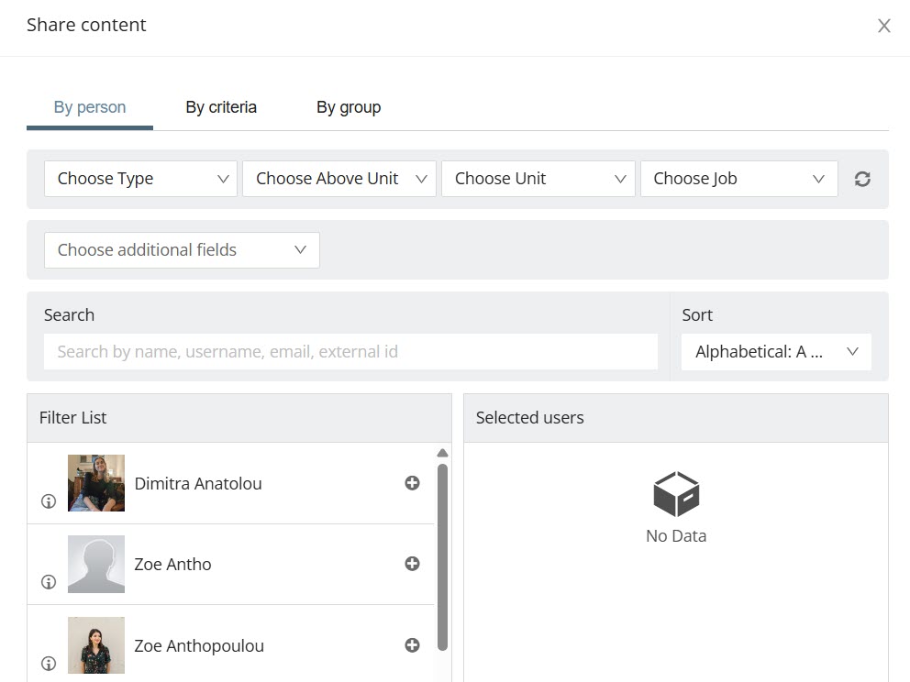The width and height of the screenshot is (910, 682).
Task: Open the Choose additional fields dropdown
Action: click(x=182, y=250)
